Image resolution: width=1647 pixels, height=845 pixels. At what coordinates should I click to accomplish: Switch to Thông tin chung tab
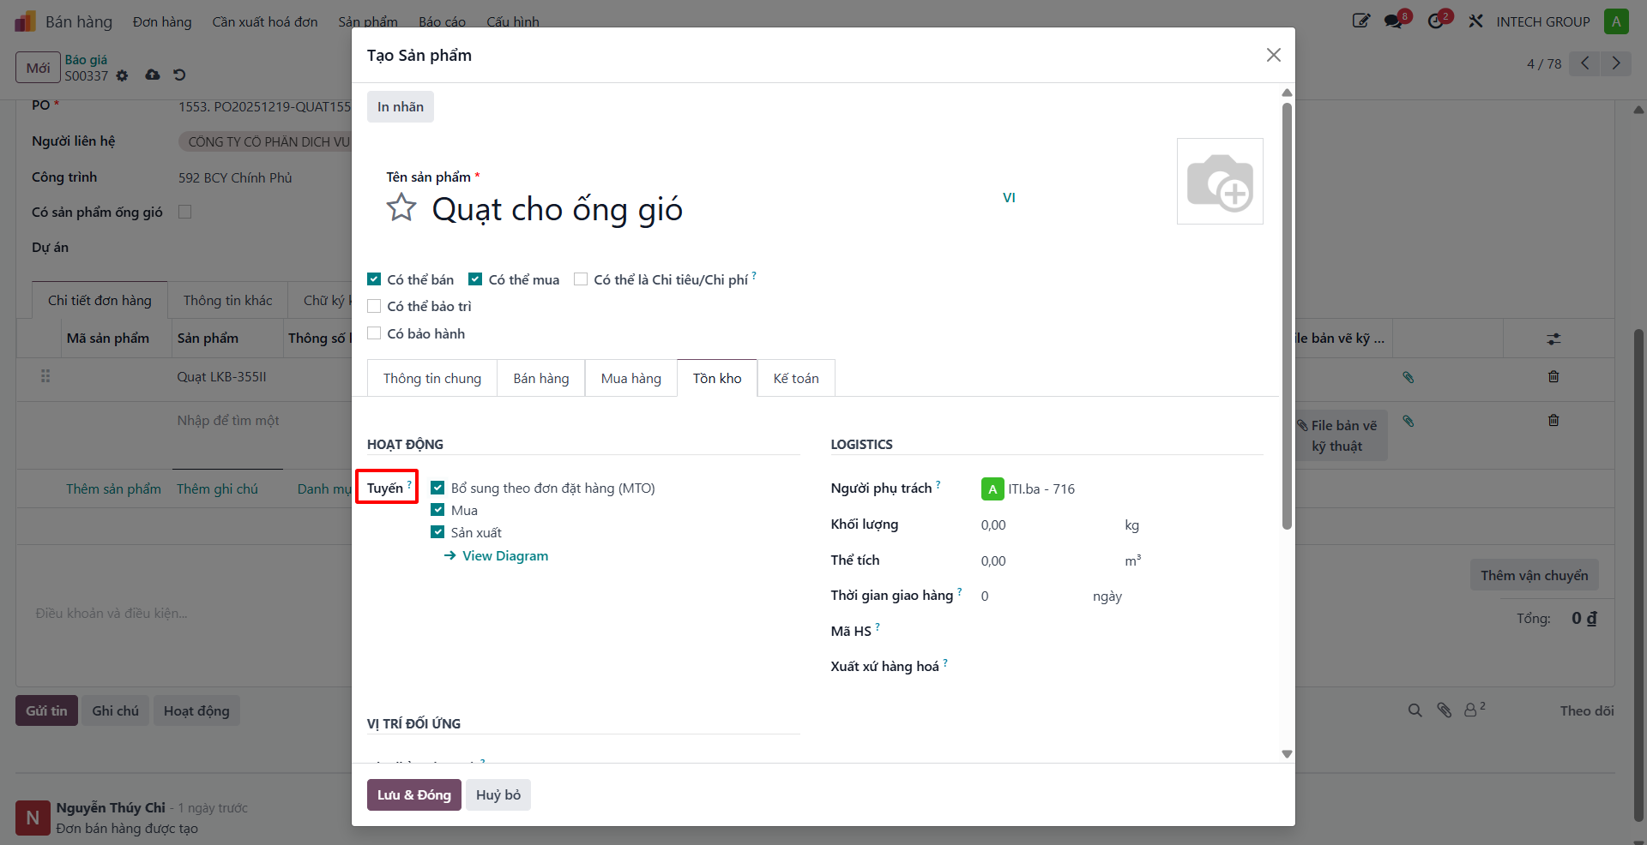coord(432,378)
